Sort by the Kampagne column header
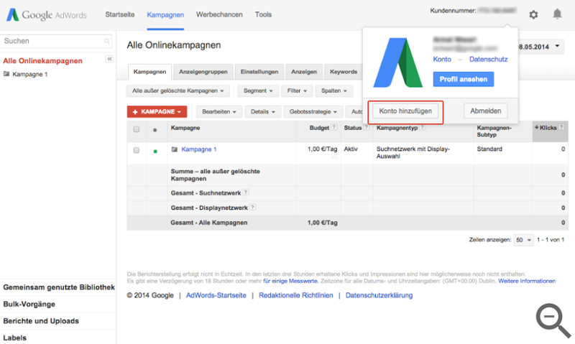Viewport: 575px width, 344px height. [x=185, y=128]
